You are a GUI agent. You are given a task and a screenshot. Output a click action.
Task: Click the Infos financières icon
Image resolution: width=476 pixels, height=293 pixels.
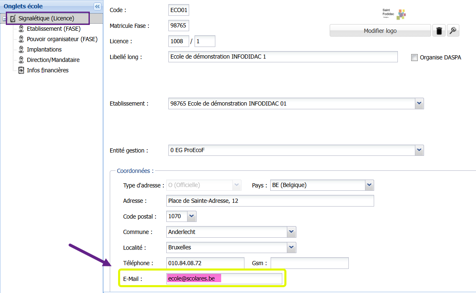tap(21, 70)
